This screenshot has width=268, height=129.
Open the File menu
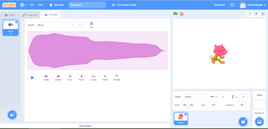pyautogui.click(x=32, y=5)
